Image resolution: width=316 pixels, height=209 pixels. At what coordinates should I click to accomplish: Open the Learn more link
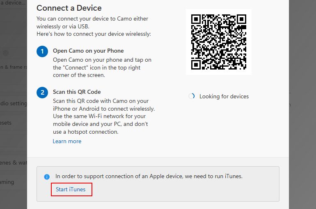pos(67,141)
